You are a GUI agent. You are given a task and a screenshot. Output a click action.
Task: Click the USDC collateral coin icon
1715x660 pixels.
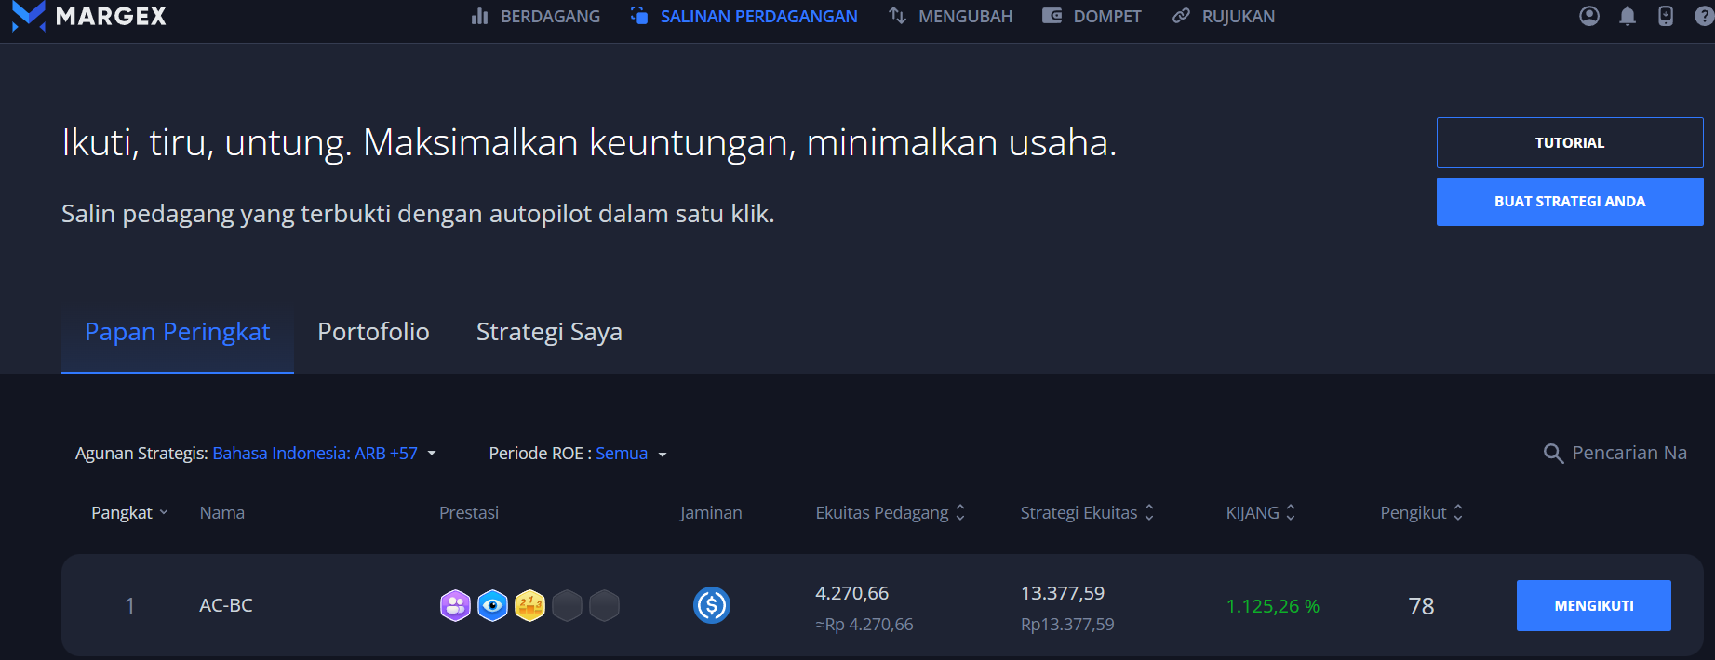point(712,606)
